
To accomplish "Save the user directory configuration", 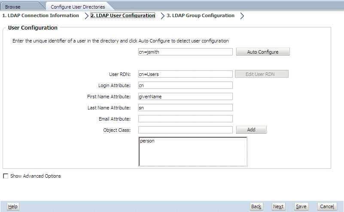I will [301, 206].
